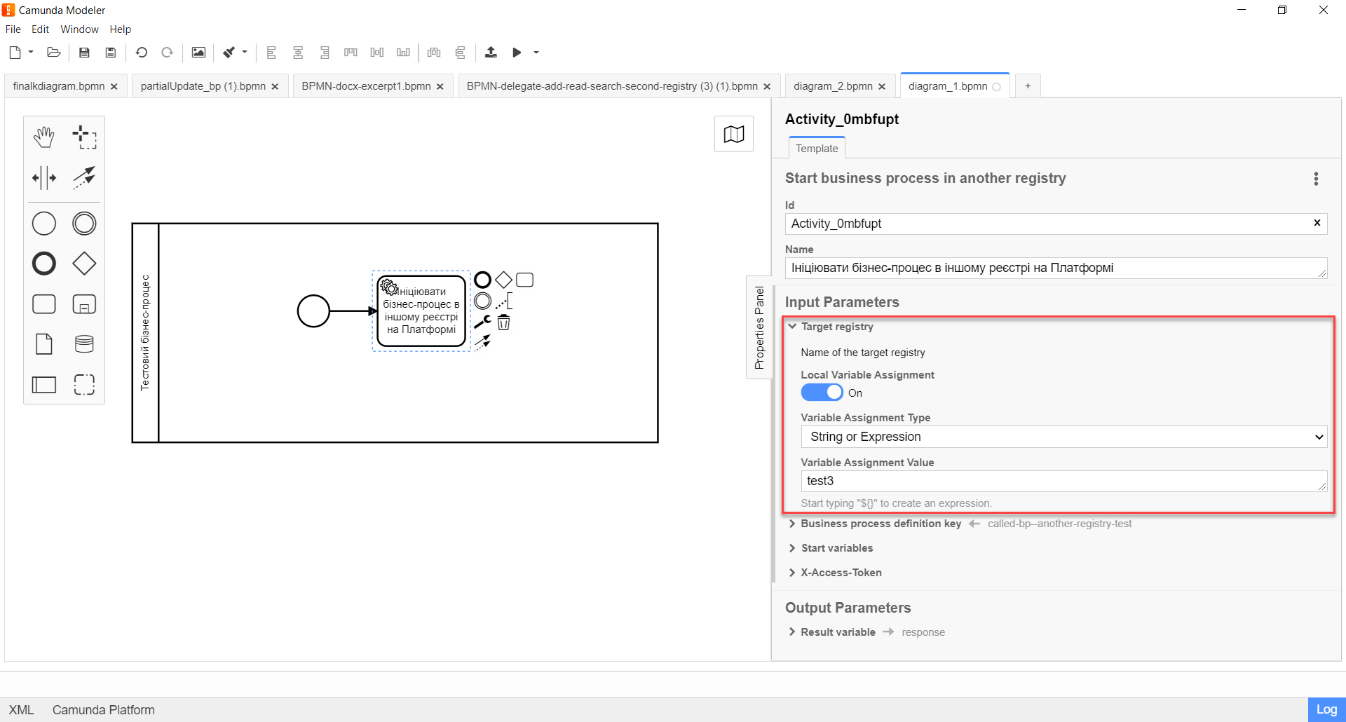Open the Help menu

pos(120,29)
